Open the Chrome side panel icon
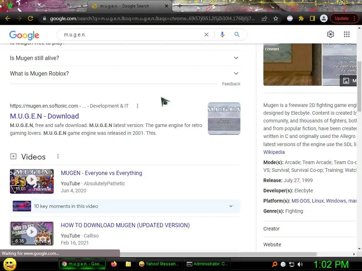This screenshot has width=362, height=271. click(x=313, y=18)
